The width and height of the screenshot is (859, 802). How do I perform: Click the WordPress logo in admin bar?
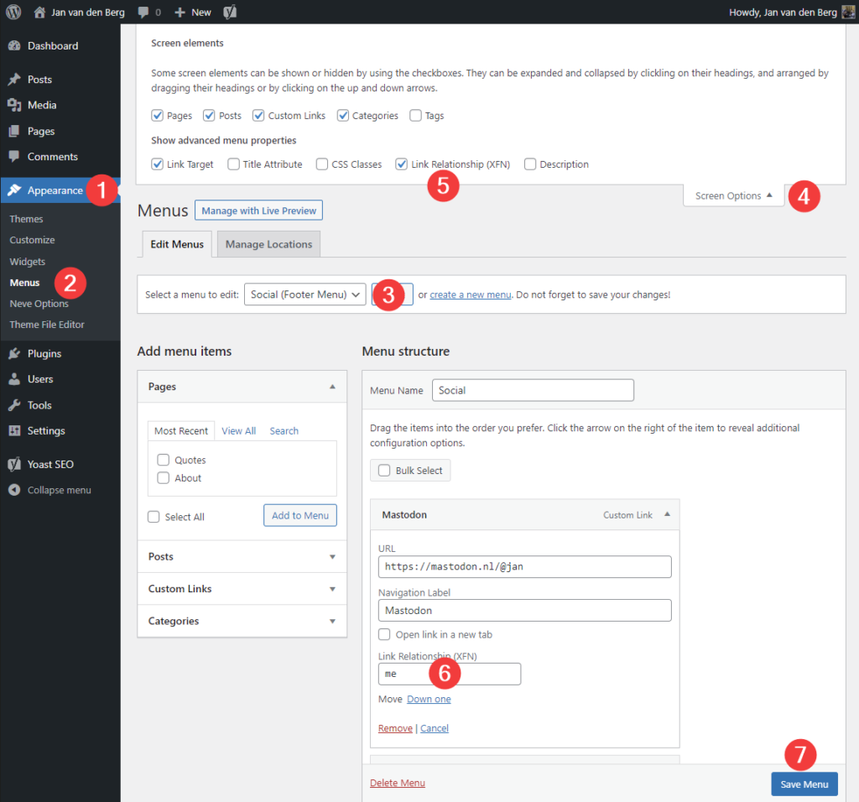coord(13,13)
